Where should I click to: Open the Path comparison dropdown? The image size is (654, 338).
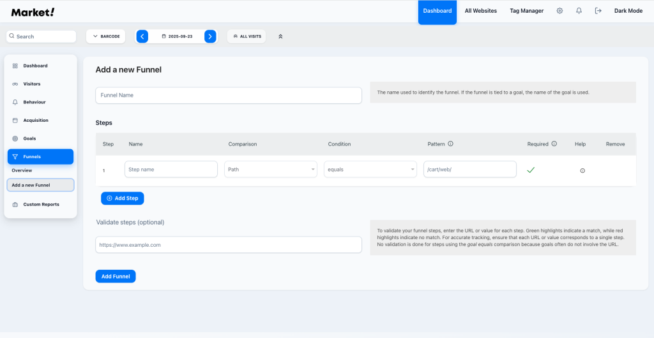coord(271,170)
